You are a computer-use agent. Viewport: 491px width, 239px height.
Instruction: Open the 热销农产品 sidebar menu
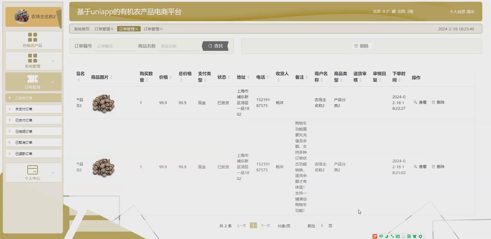point(33,40)
